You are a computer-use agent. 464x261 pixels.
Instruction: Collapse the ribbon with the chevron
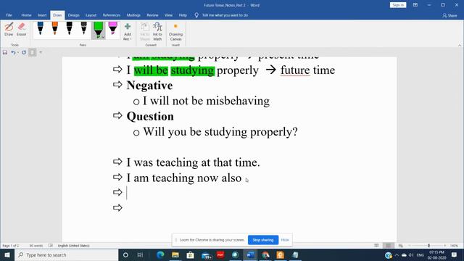click(460, 45)
